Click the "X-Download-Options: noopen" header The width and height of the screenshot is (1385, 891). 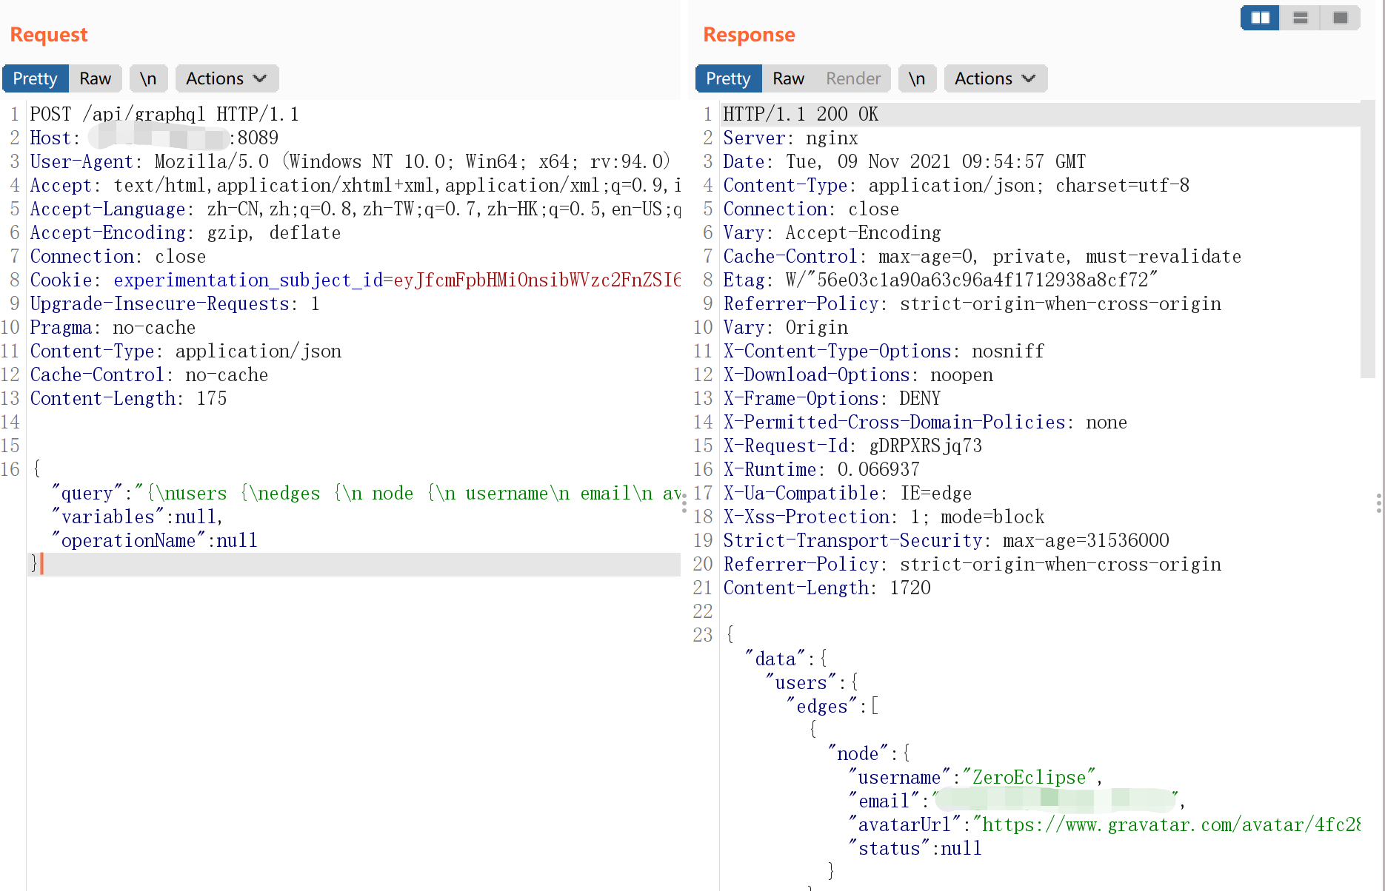point(858,374)
